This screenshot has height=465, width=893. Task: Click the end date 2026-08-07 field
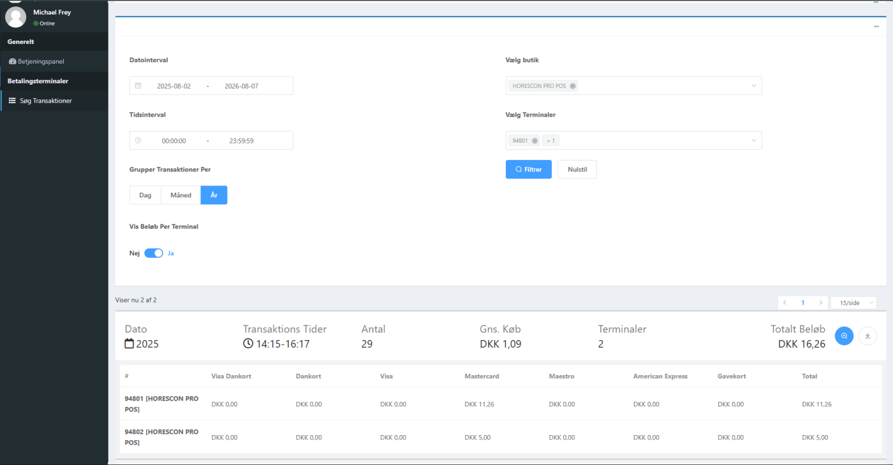click(241, 86)
